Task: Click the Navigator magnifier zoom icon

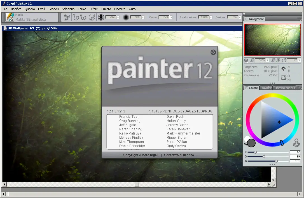Action: (252, 60)
